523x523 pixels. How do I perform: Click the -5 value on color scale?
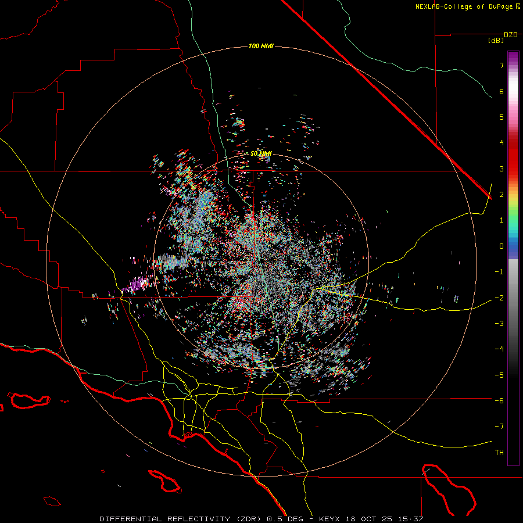[x=499, y=375]
